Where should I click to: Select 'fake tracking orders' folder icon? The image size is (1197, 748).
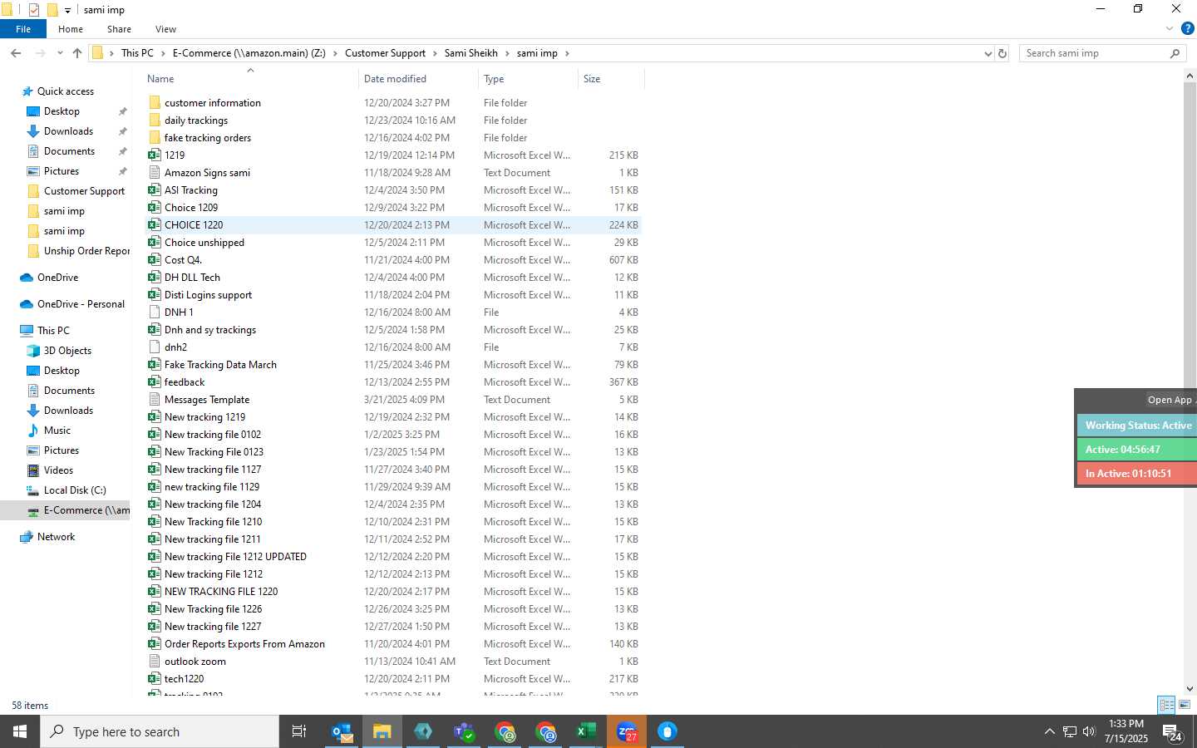point(155,138)
